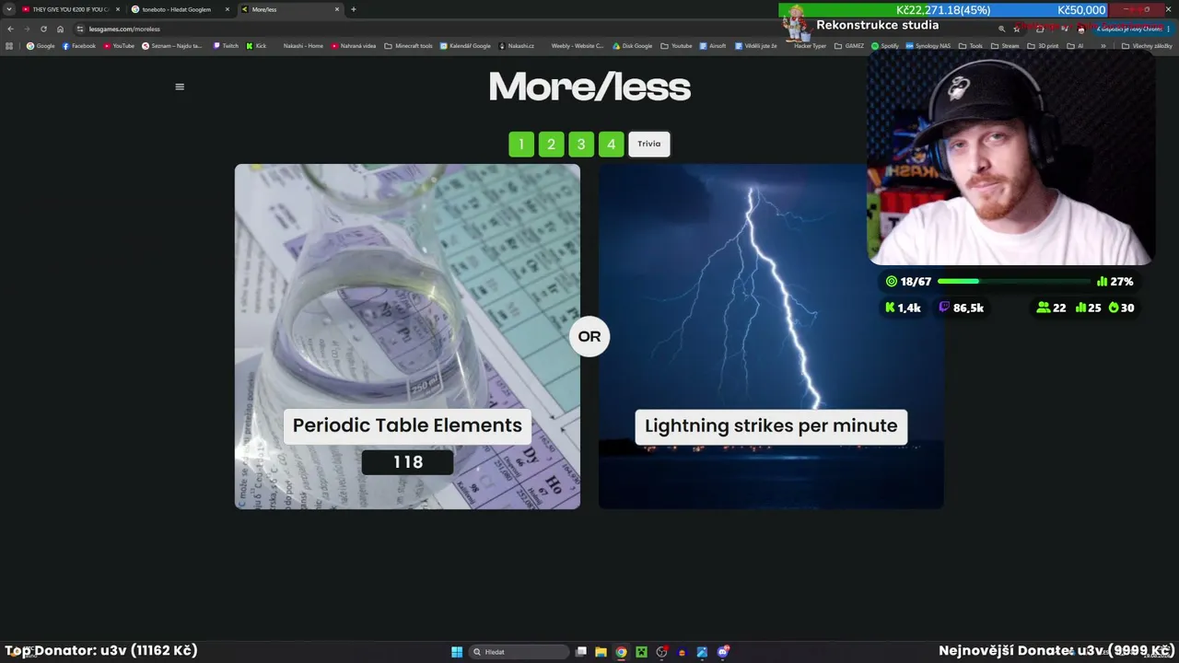The image size is (1179, 663).
Task: Open File Explorer from the taskbar
Action: [601, 652]
